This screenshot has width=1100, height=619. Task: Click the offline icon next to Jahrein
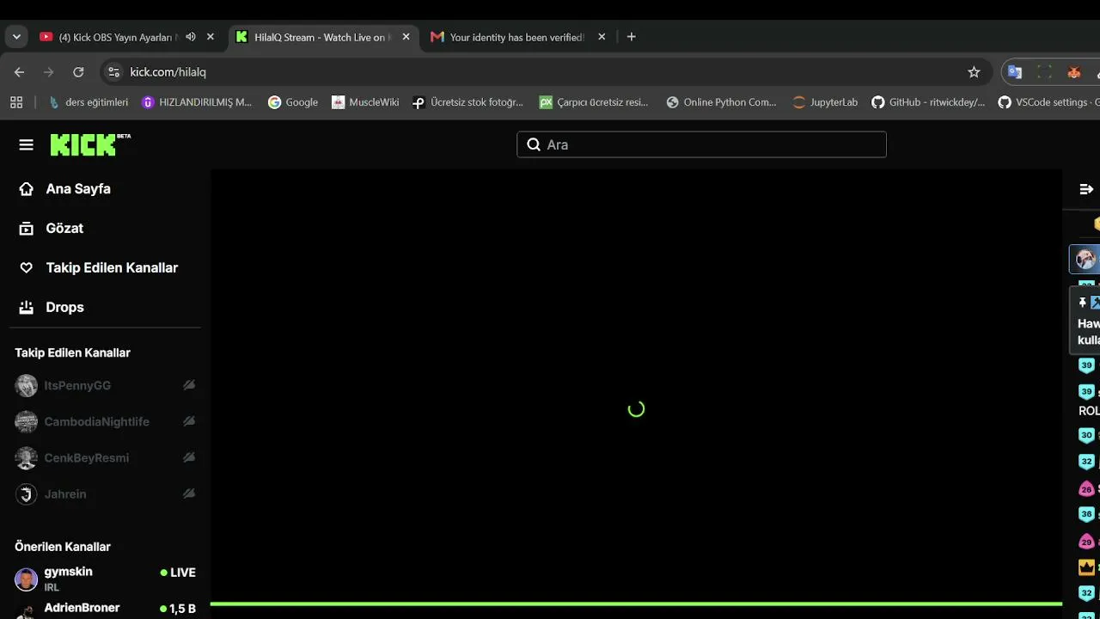point(189,493)
